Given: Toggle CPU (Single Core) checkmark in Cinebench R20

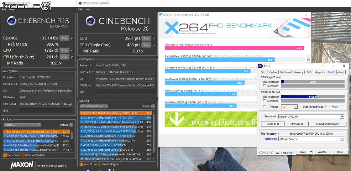Looking at the screenshot, I should [x=154, y=45].
